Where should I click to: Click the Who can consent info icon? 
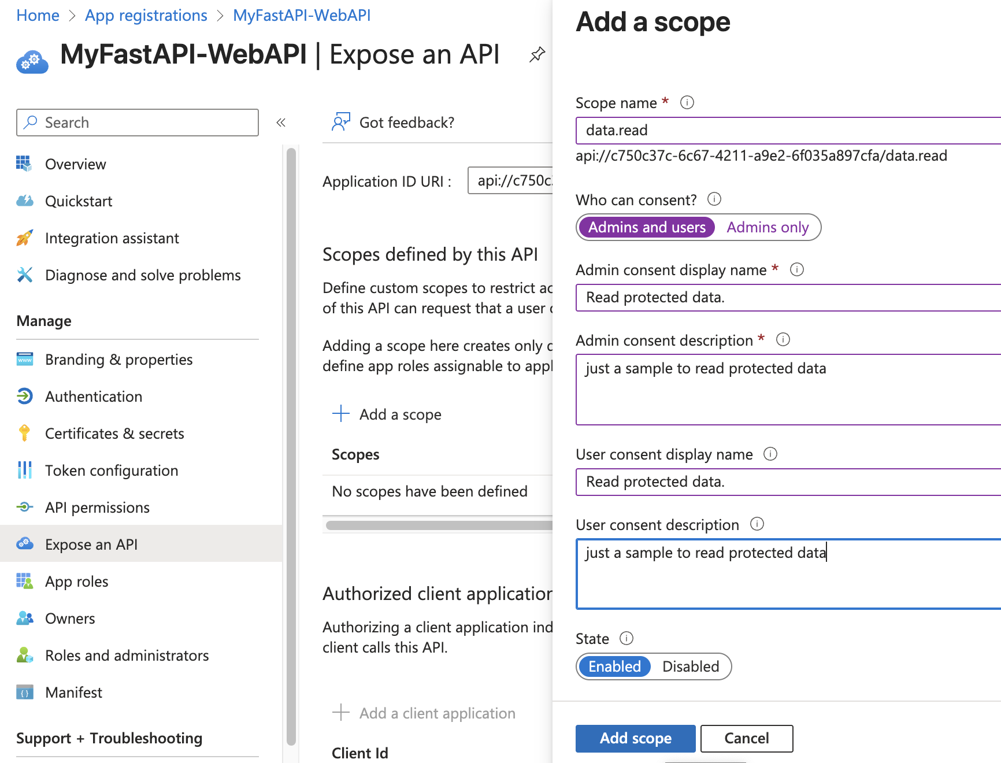coord(714,199)
